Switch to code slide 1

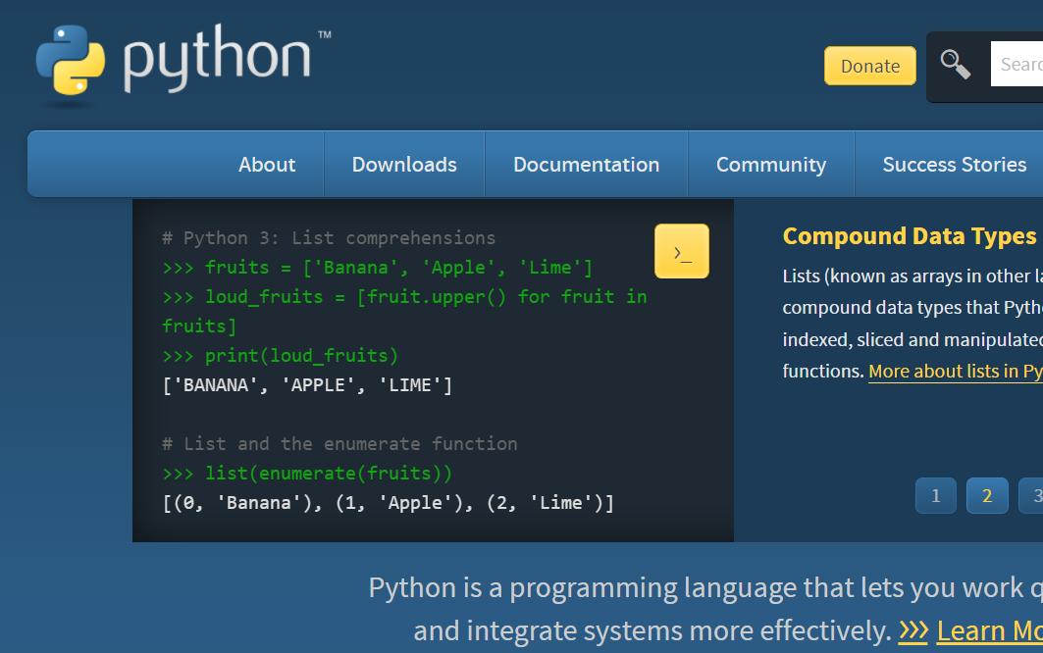(x=935, y=496)
